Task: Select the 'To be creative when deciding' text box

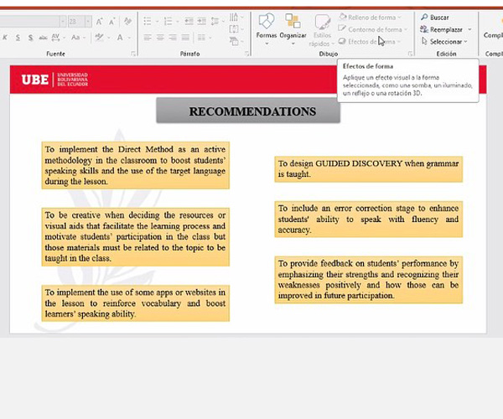Action: coord(135,236)
